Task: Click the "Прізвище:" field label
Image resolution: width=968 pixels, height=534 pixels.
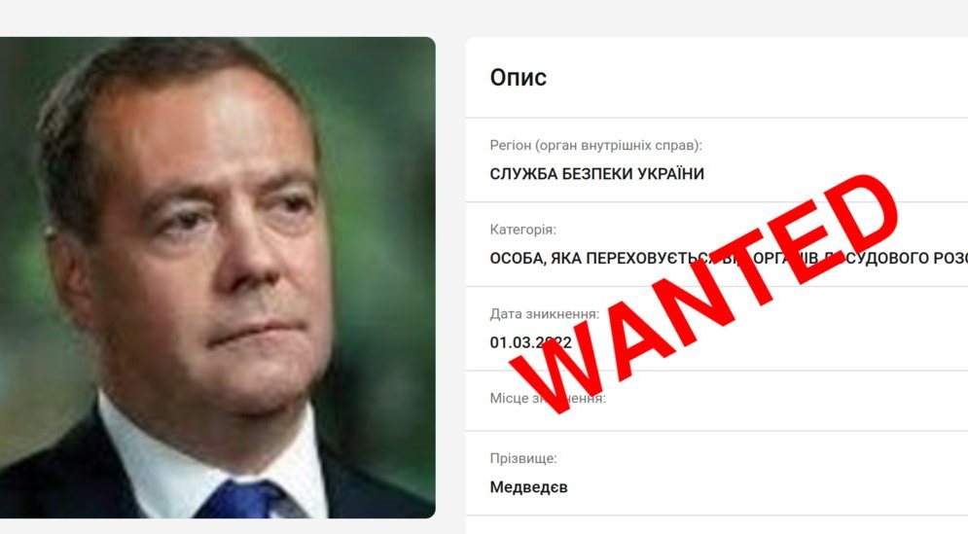Action: pos(523,458)
